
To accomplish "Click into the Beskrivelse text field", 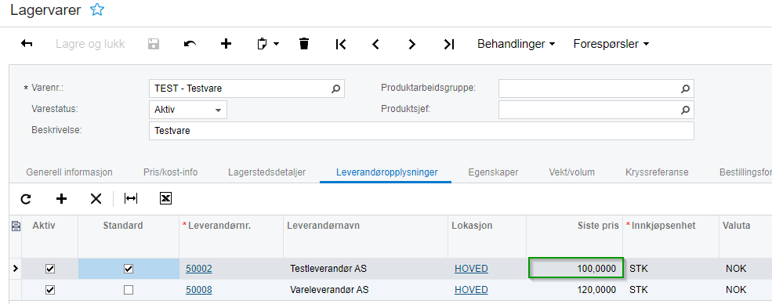I will [x=422, y=131].
